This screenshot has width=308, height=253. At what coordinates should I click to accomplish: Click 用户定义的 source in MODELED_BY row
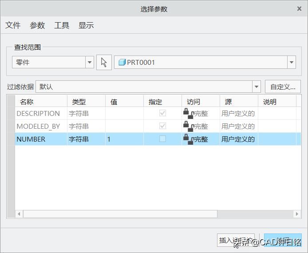(x=239, y=126)
